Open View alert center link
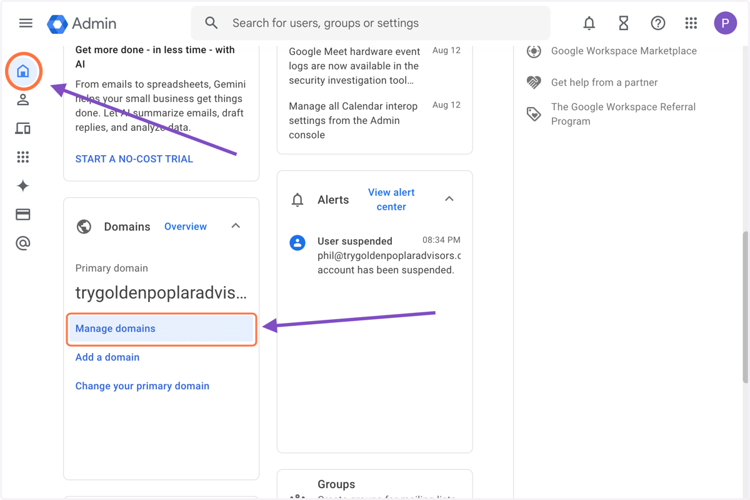This screenshot has width=750, height=500. (391, 200)
